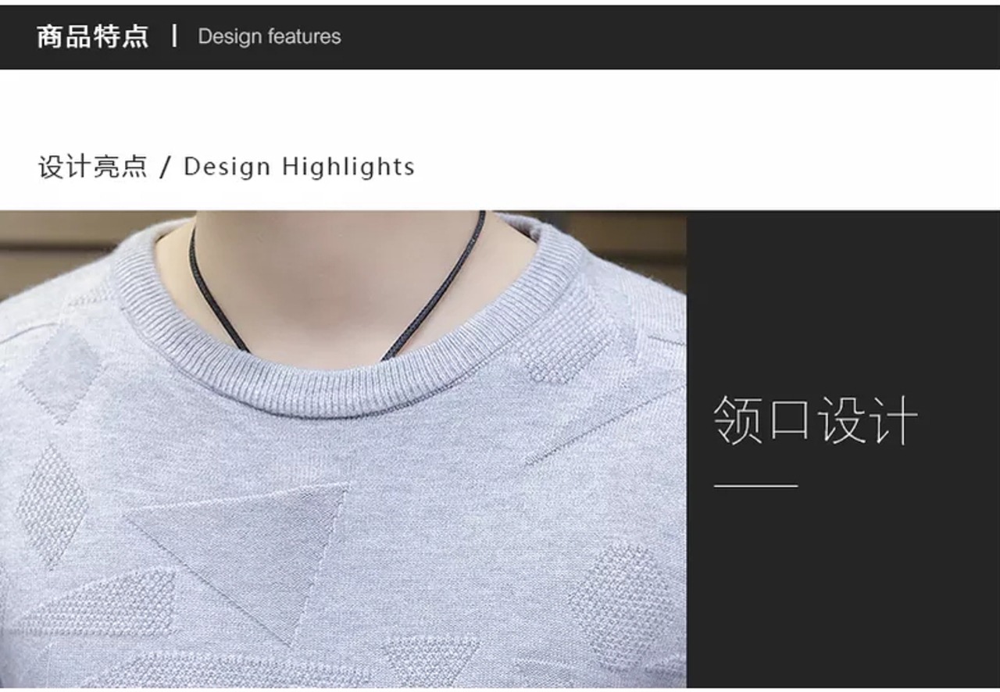1000x692 pixels.
Task: Open the gray sweater product photo
Action: click(343, 449)
